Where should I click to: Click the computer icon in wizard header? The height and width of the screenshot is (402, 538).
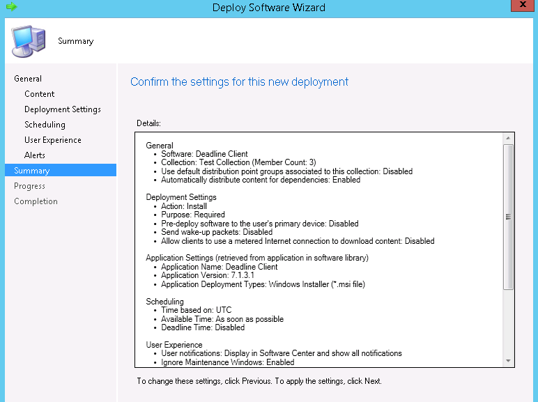[x=29, y=41]
